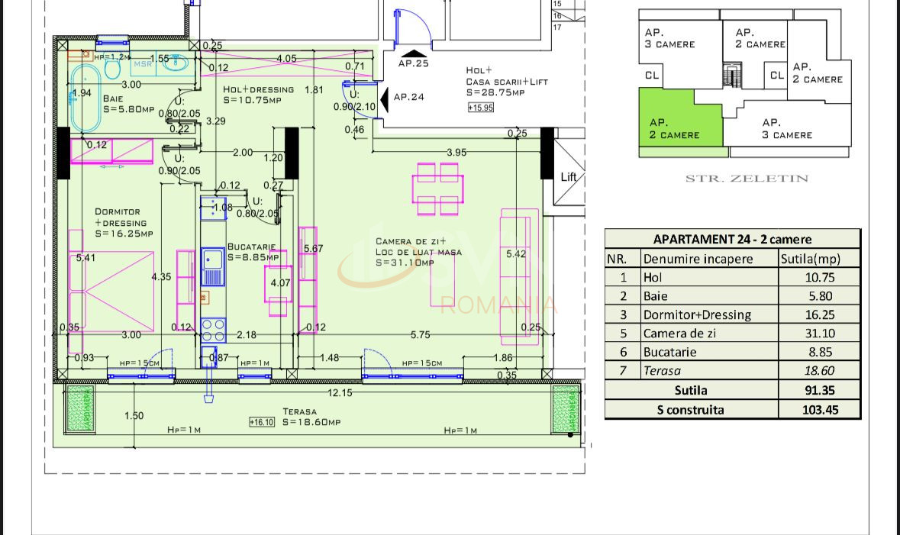The image size is (900, 535).
Task: Select the washing machine icon near MSR
Action: [145, 63]
